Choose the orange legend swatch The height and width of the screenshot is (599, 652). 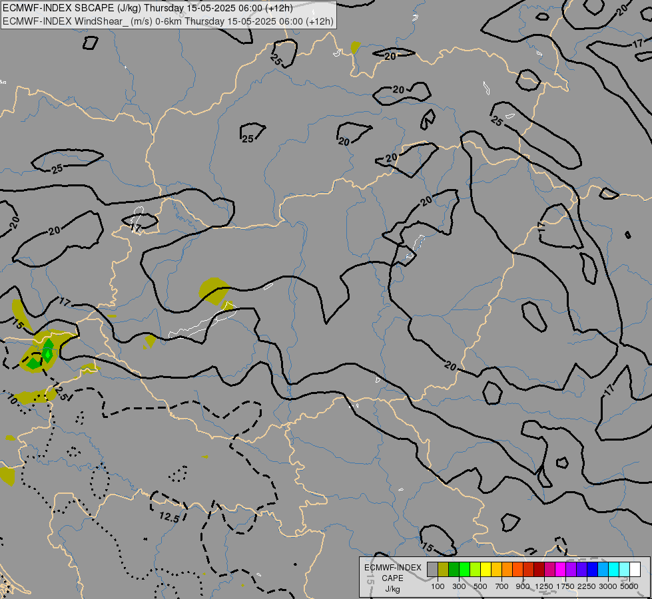[507, 570]
